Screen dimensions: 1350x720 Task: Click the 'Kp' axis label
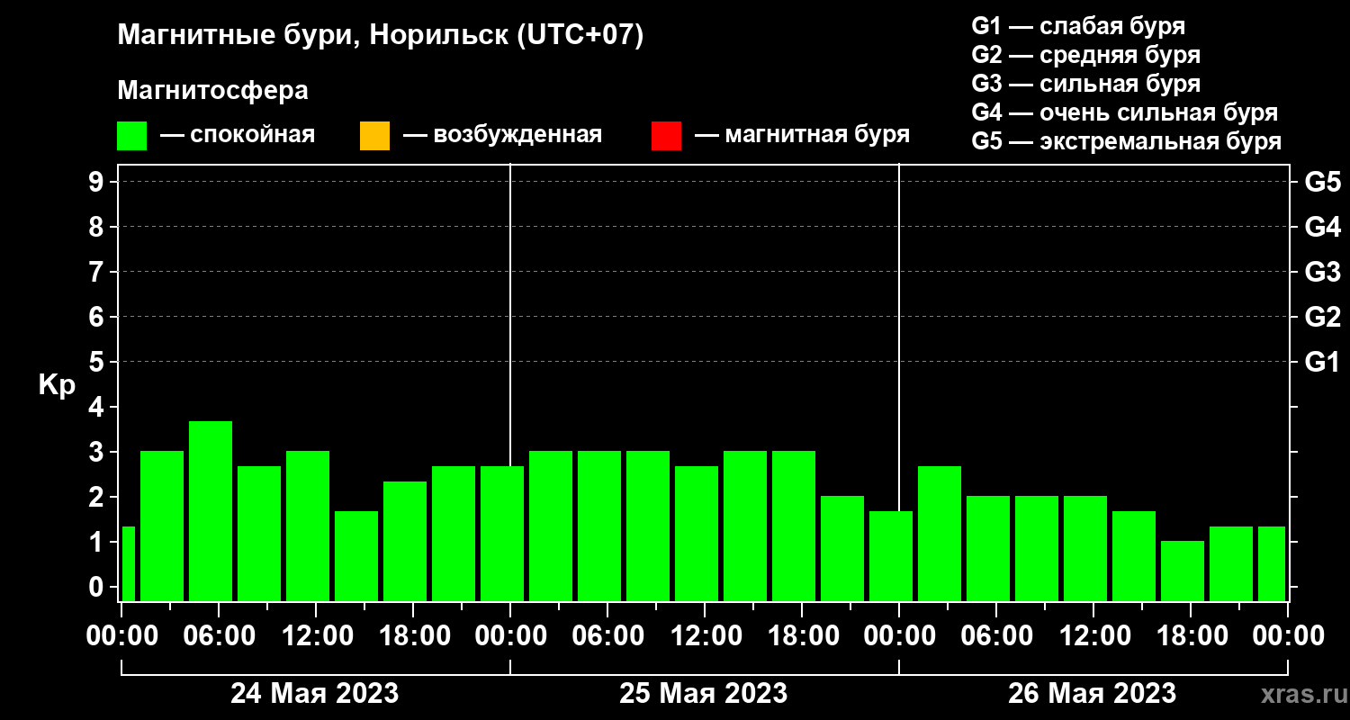[x=57, y=385]
